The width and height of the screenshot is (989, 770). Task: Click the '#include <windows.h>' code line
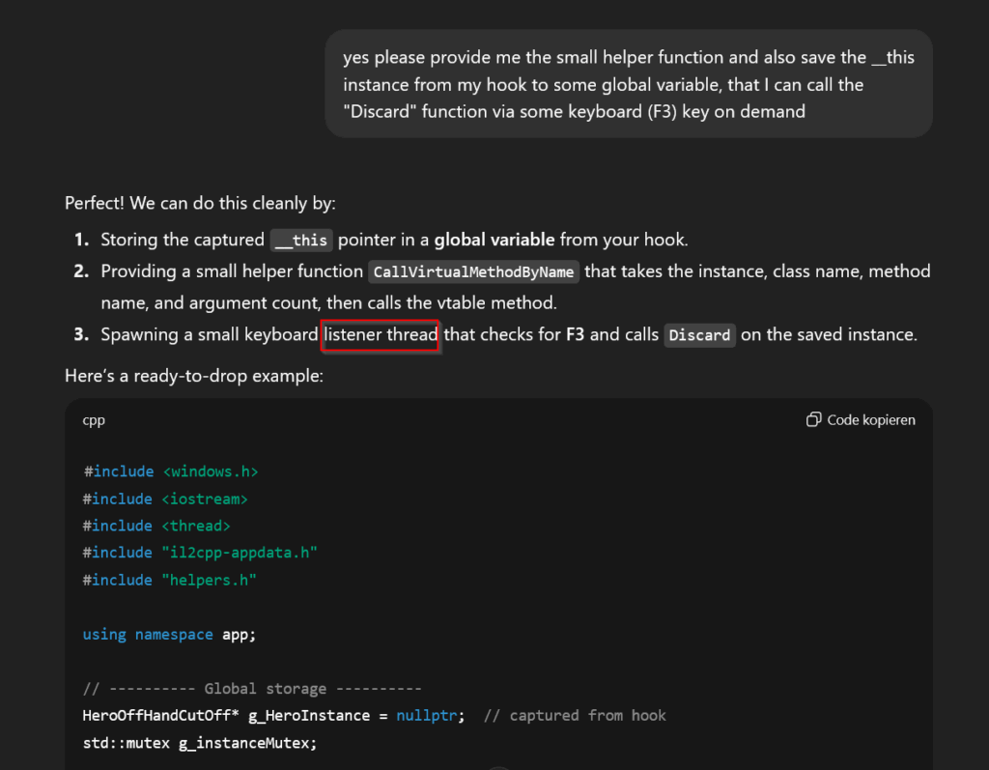point(171,471)
